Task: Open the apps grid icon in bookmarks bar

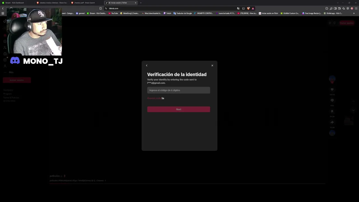Action: pyautogui.click(x=3, y=13)
